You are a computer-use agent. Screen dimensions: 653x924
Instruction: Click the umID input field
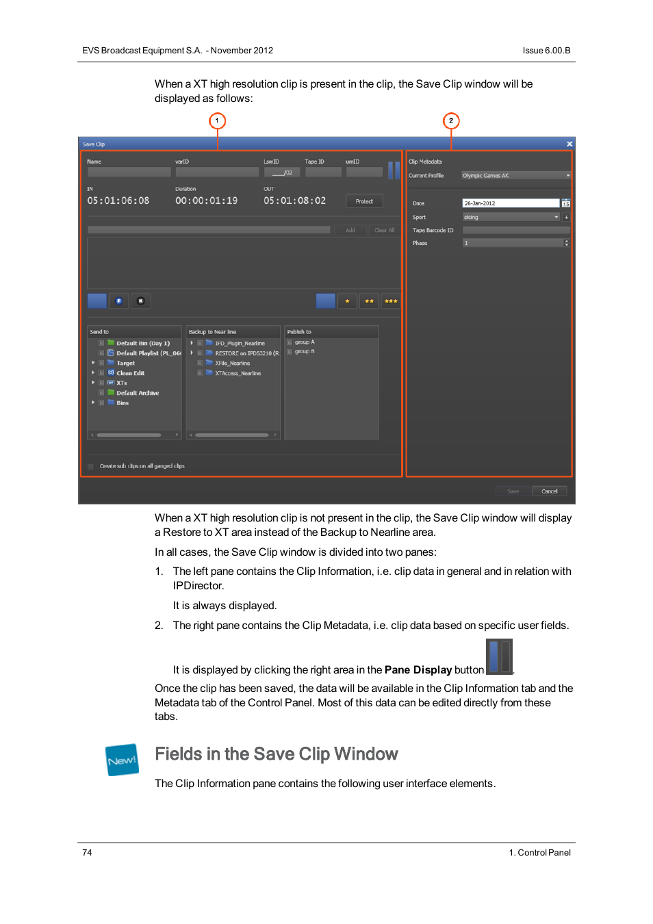tap(364, 172)
